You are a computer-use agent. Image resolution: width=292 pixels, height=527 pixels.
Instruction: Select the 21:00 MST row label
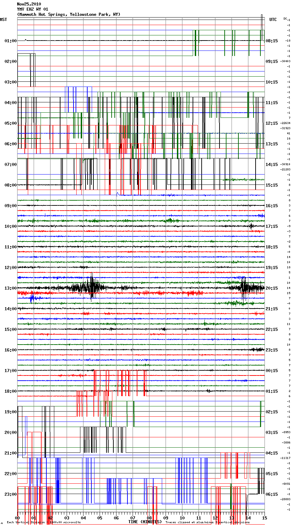click(x=11, y=453)
